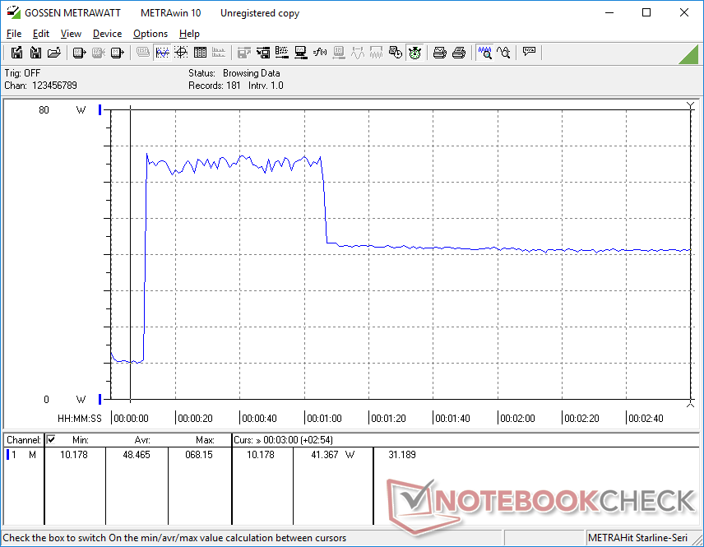This screenshot has height=547, width=704.
Task: Click the METRAHit Starline-Seri status bar entry
Action: click(637, 538)
